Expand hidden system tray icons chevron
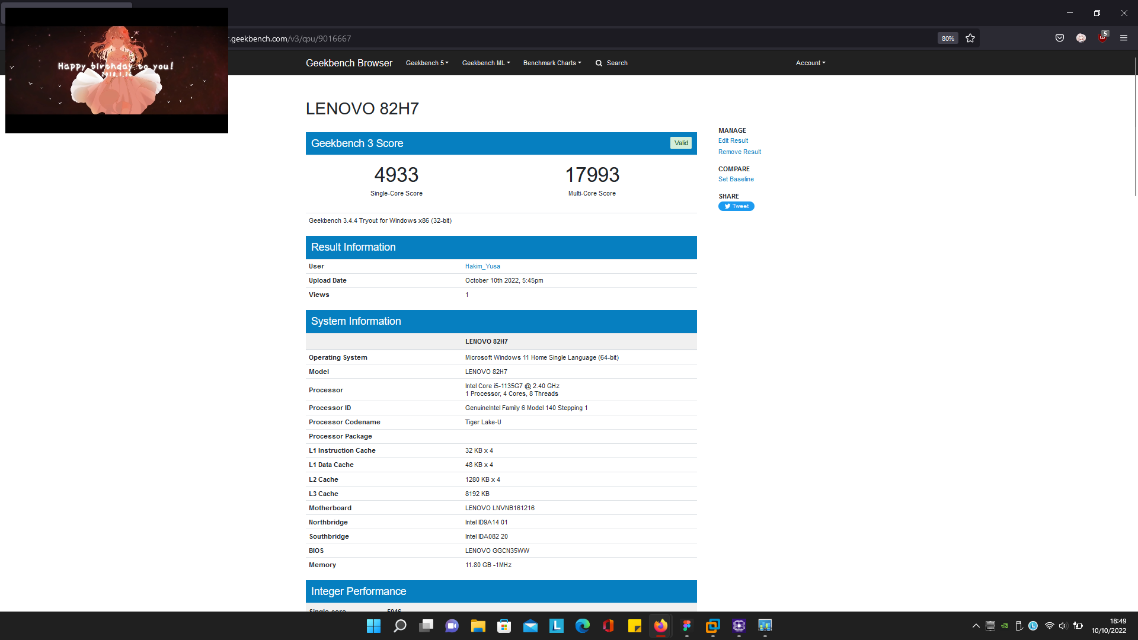The height and width of the screenshot is (640, 1138). pyautogui.click(x=976, y=626)
